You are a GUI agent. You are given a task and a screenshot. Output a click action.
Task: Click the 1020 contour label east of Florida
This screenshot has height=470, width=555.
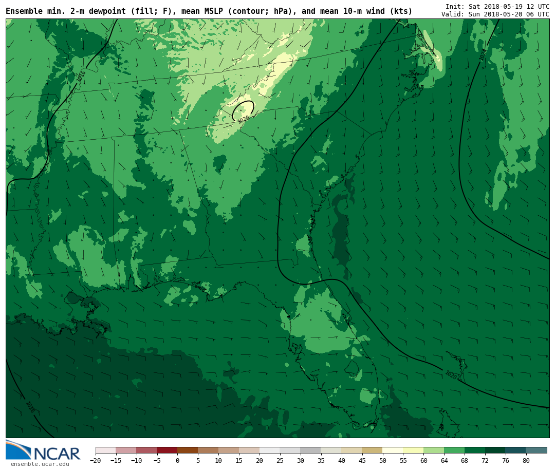click(x=451, y=375)
